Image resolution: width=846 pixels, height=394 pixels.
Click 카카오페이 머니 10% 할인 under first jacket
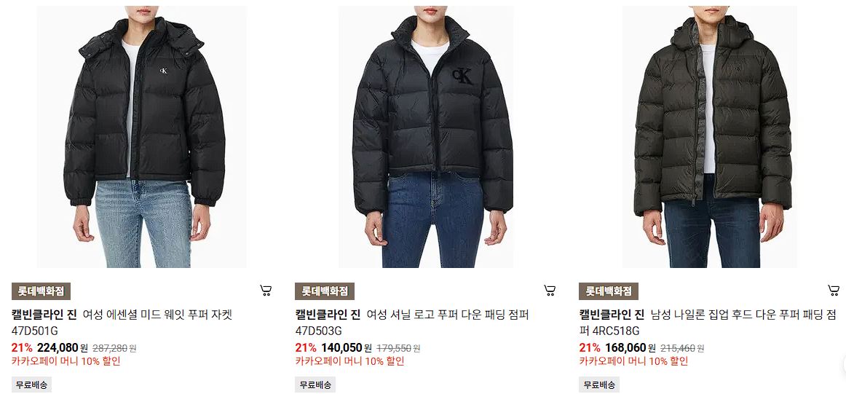(66, 361)
